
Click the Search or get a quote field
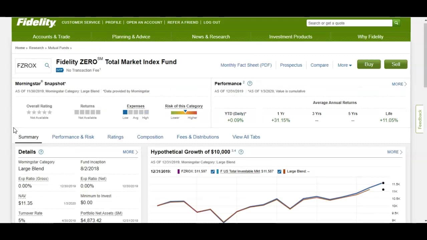click(x=349, y=23)
